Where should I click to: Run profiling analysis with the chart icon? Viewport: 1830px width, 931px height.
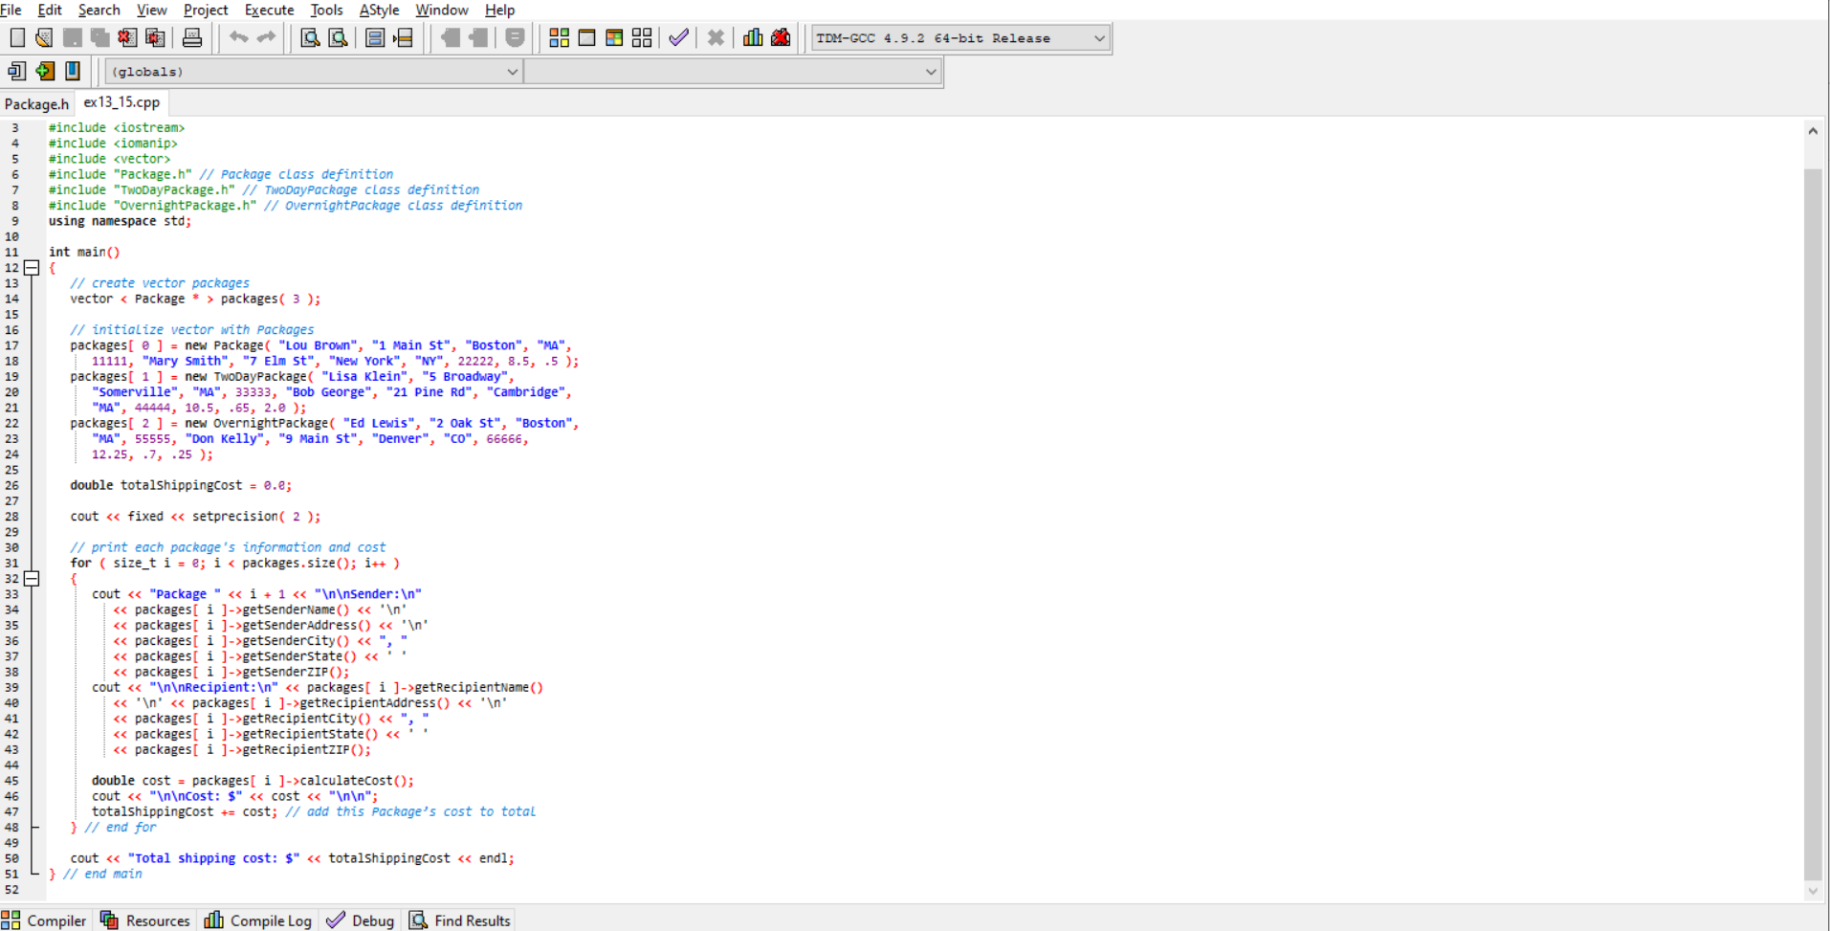pos(753,37)
